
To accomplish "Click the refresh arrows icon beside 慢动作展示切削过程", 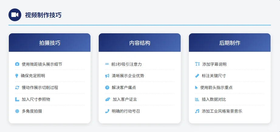I will 17,87.
